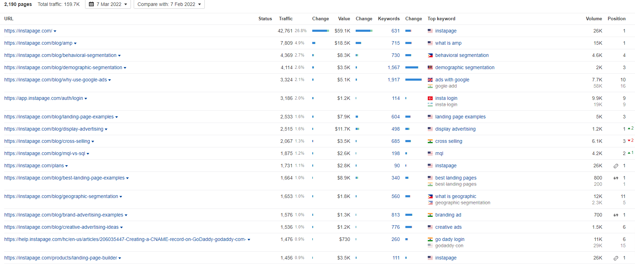Open the caret menu for demographic-segmentation URL
Image resolution: width=635 pixels, height=264 pixels.
125,68
